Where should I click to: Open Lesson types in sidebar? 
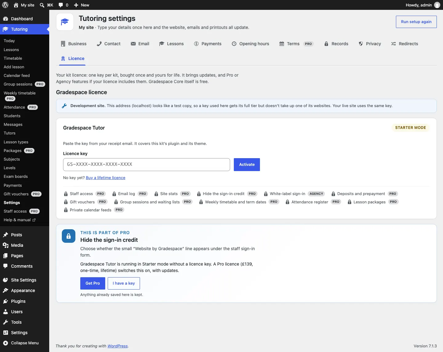(16, 142)
